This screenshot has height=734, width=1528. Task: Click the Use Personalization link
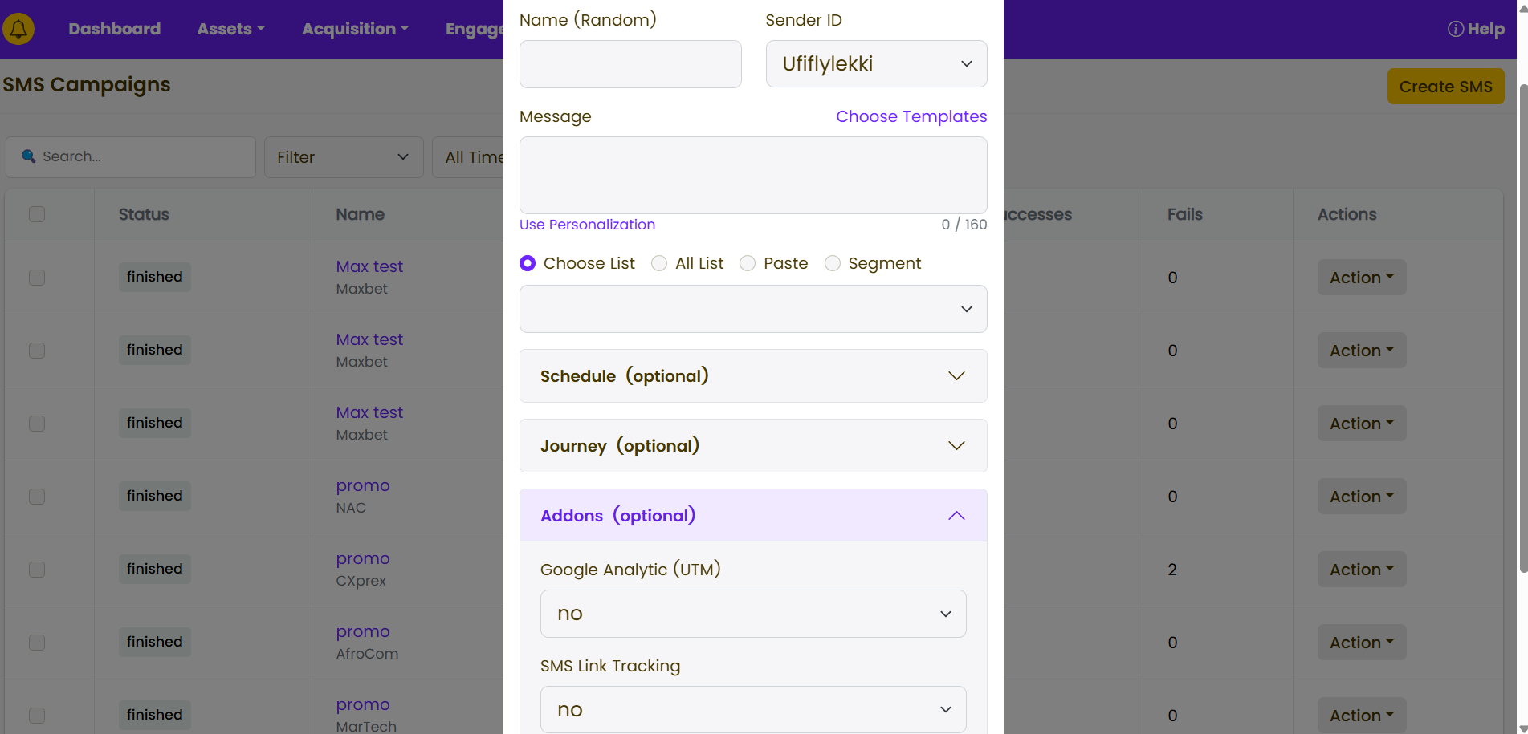[x=587, y=225]
